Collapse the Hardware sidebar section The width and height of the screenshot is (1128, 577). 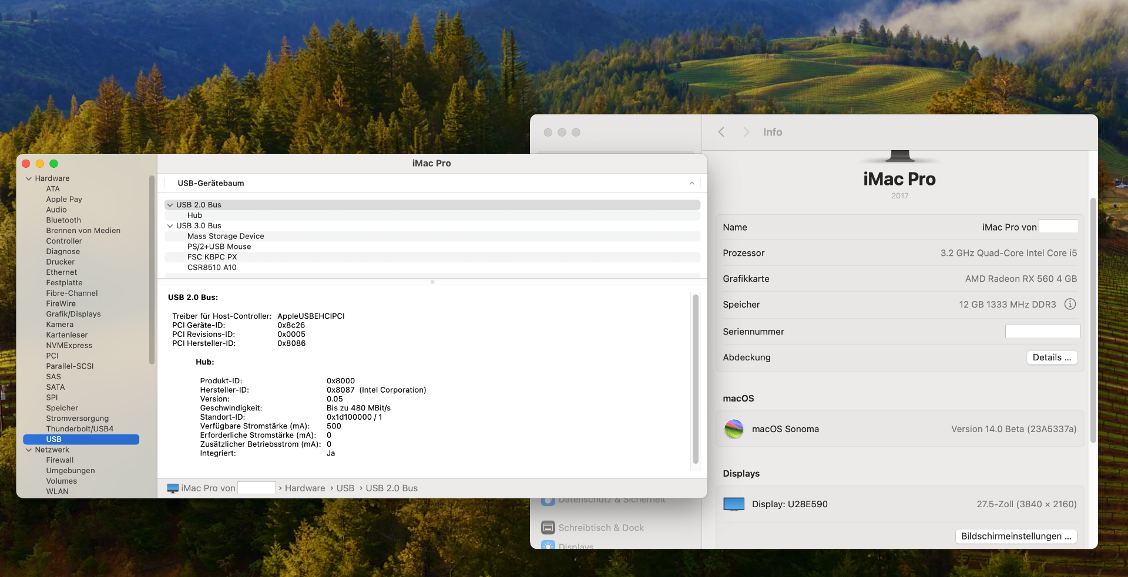29,178
